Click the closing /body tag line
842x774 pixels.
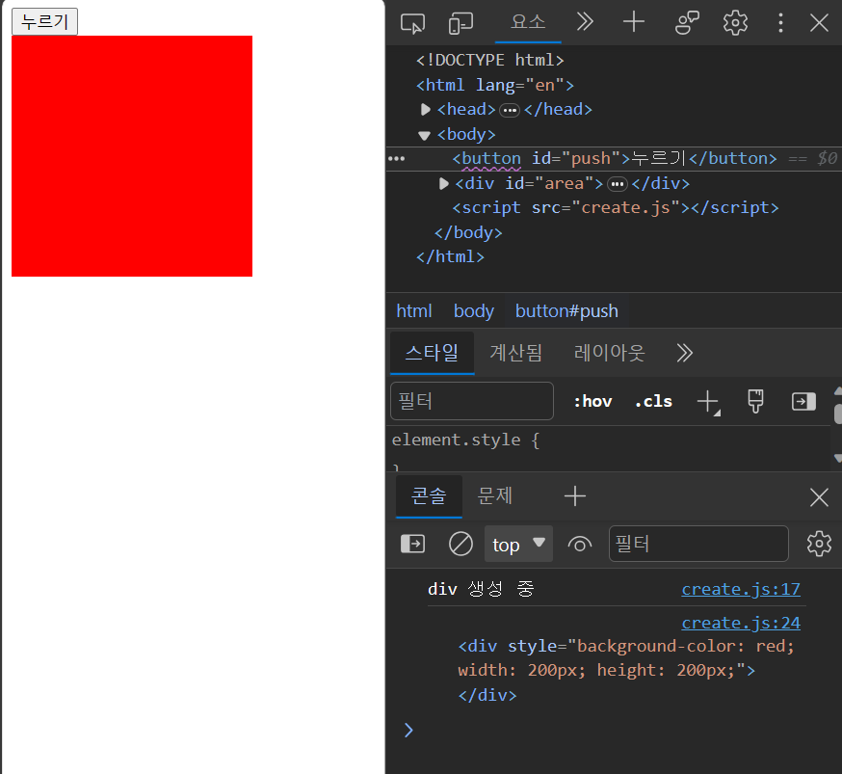pyautogui.click(x=468, y=232)
